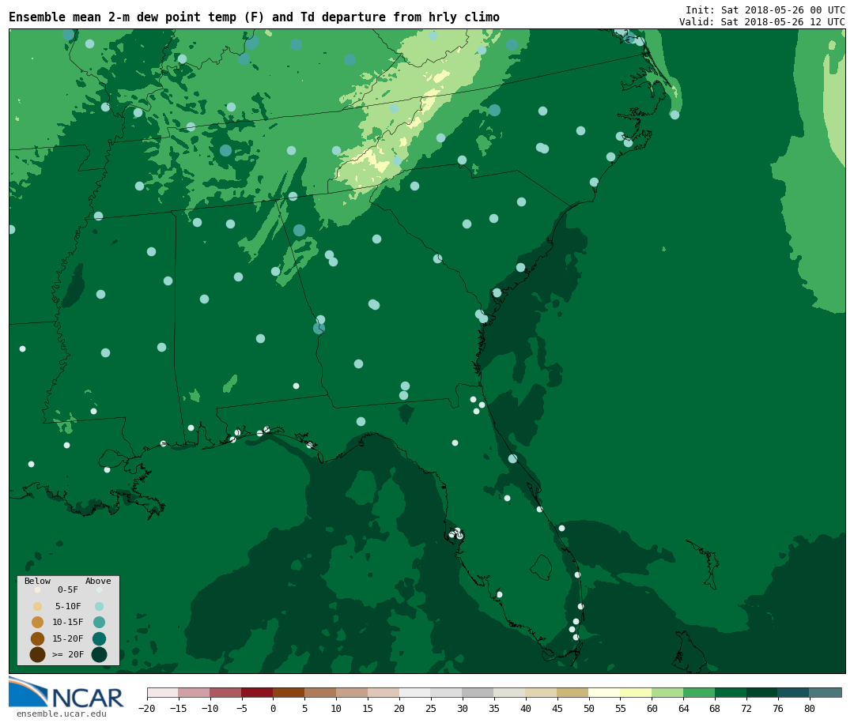Viewport: 854px width, 723px height.
Task: Select the '0-5F' legend label
Action: tap(67, 589)
